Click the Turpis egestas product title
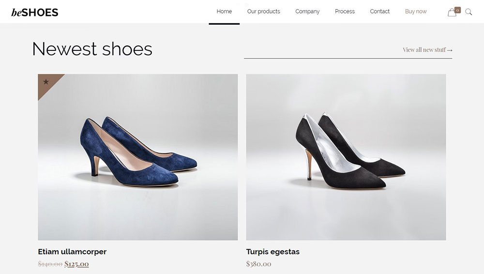The image size is (484, 274). click(x=272, y=252)
